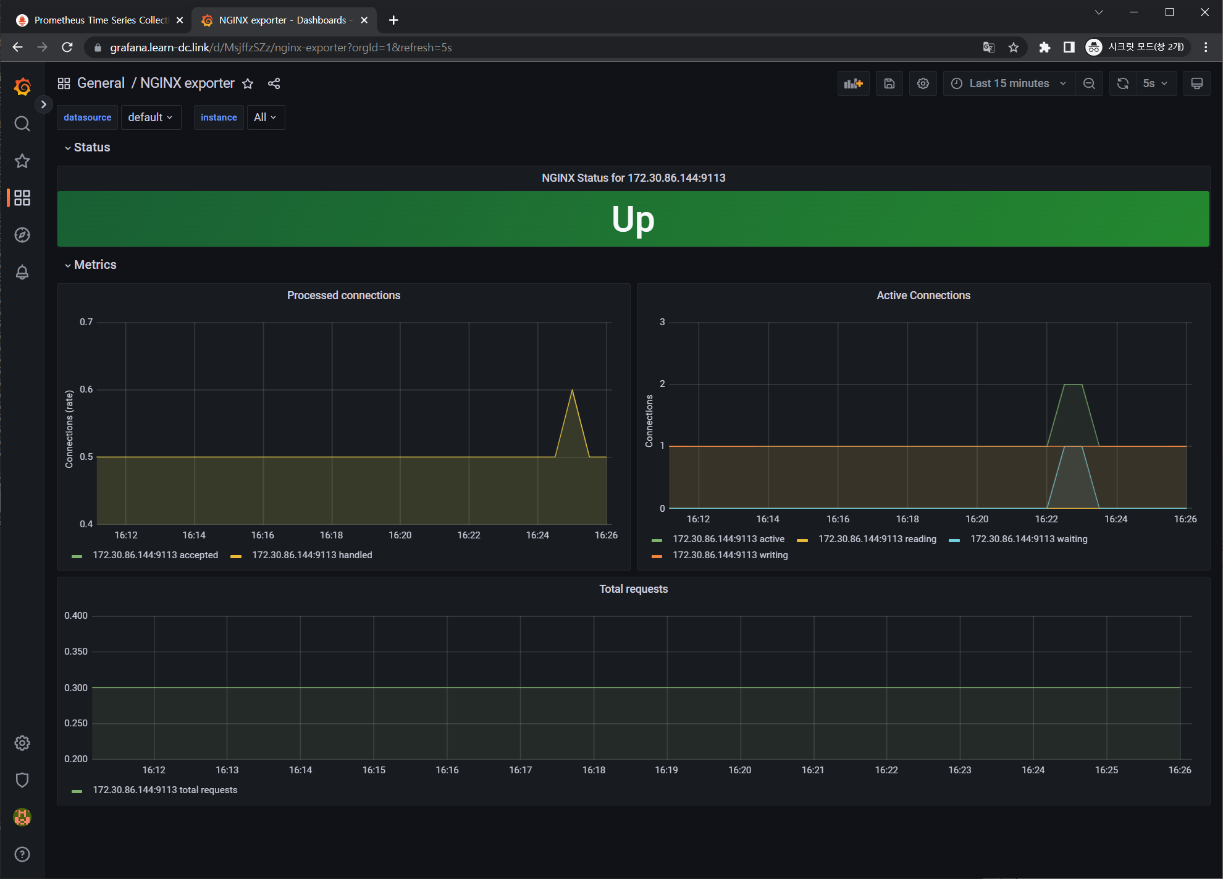
Task: Mark dashboard as favorite star
Action: tap(248, 83)
